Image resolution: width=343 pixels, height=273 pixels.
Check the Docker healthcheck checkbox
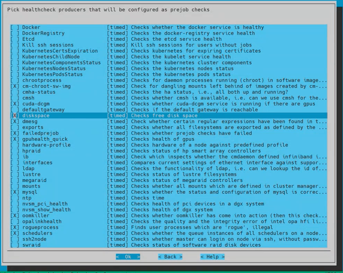pos(15,27)
